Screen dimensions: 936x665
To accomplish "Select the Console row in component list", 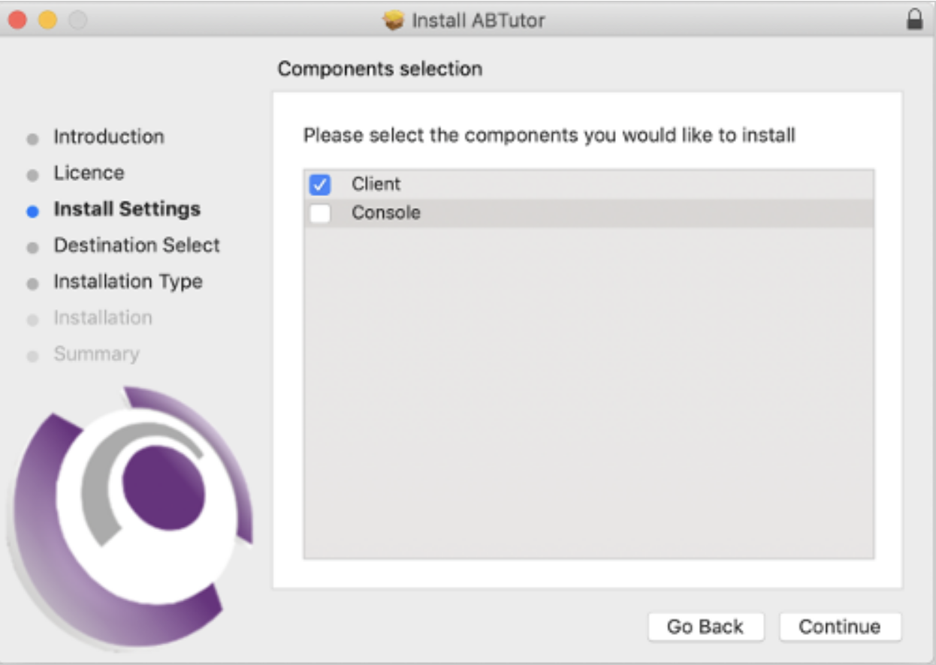I will (x=588, y=213).
